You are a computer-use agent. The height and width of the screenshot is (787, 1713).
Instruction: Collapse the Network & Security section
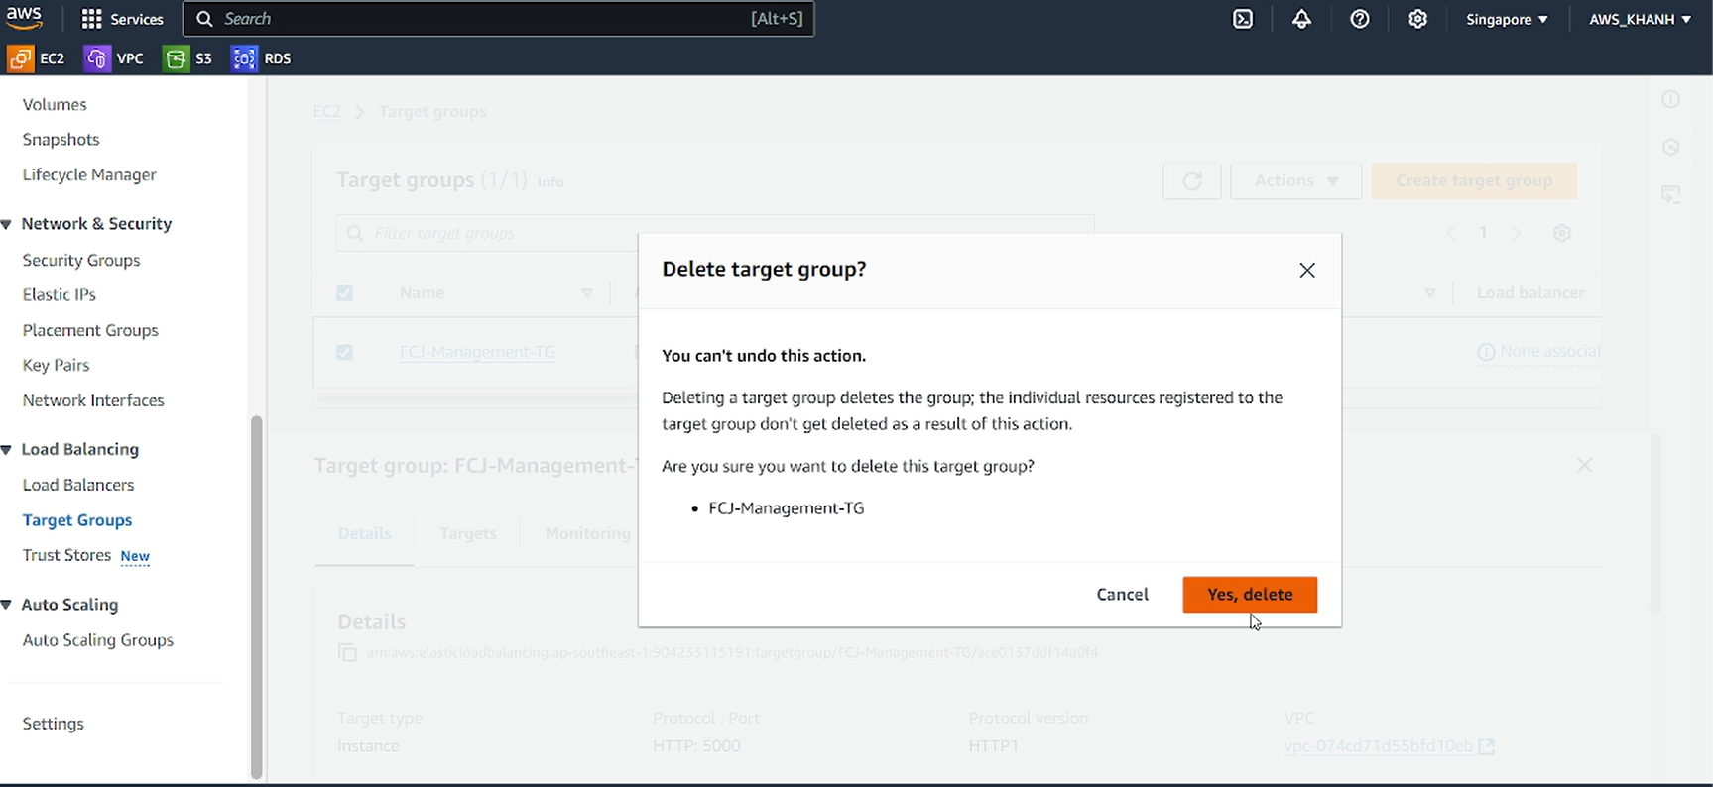coord(7,224)
